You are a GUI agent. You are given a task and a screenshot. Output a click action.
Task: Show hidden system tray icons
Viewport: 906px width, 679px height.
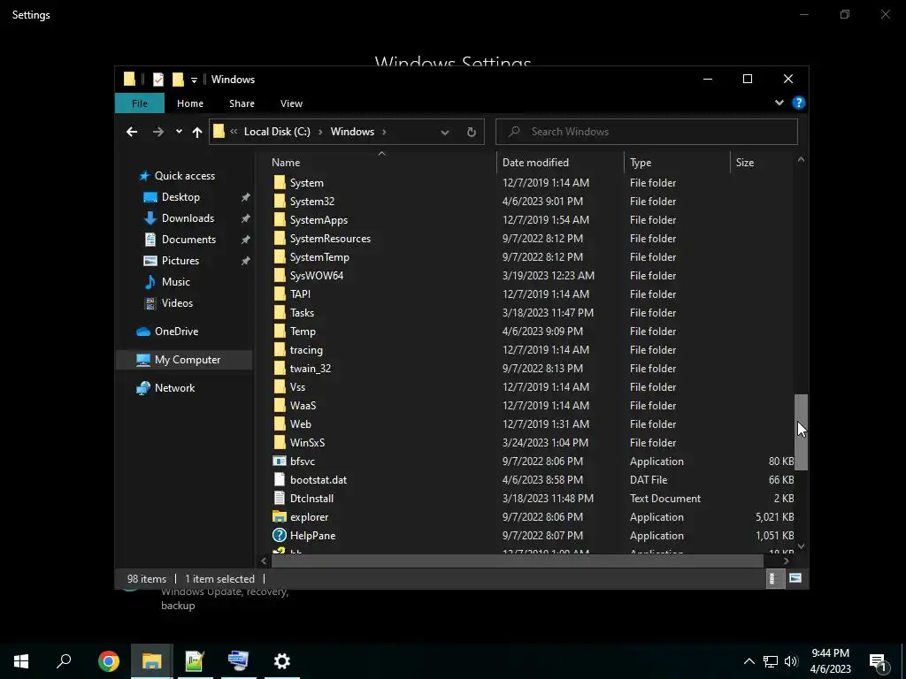(749, 661)
